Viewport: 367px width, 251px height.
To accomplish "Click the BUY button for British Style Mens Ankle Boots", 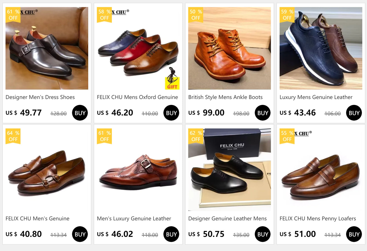I will coord(262,113).
